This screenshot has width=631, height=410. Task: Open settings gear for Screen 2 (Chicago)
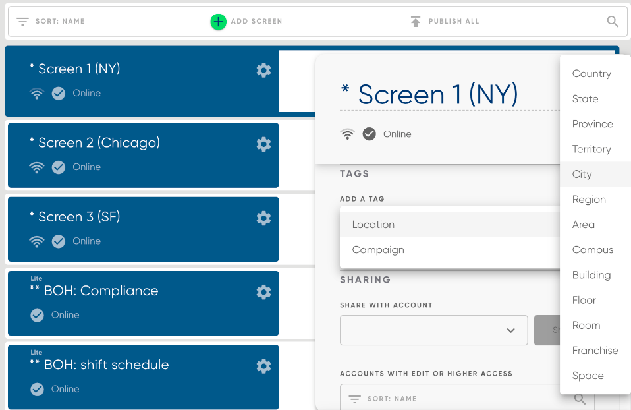pos(263,144)
